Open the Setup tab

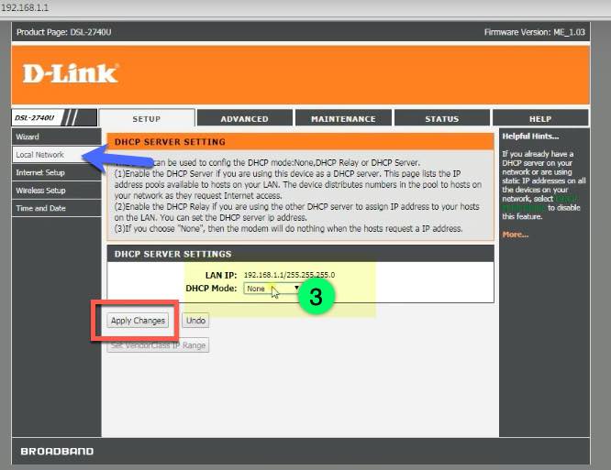147,118
